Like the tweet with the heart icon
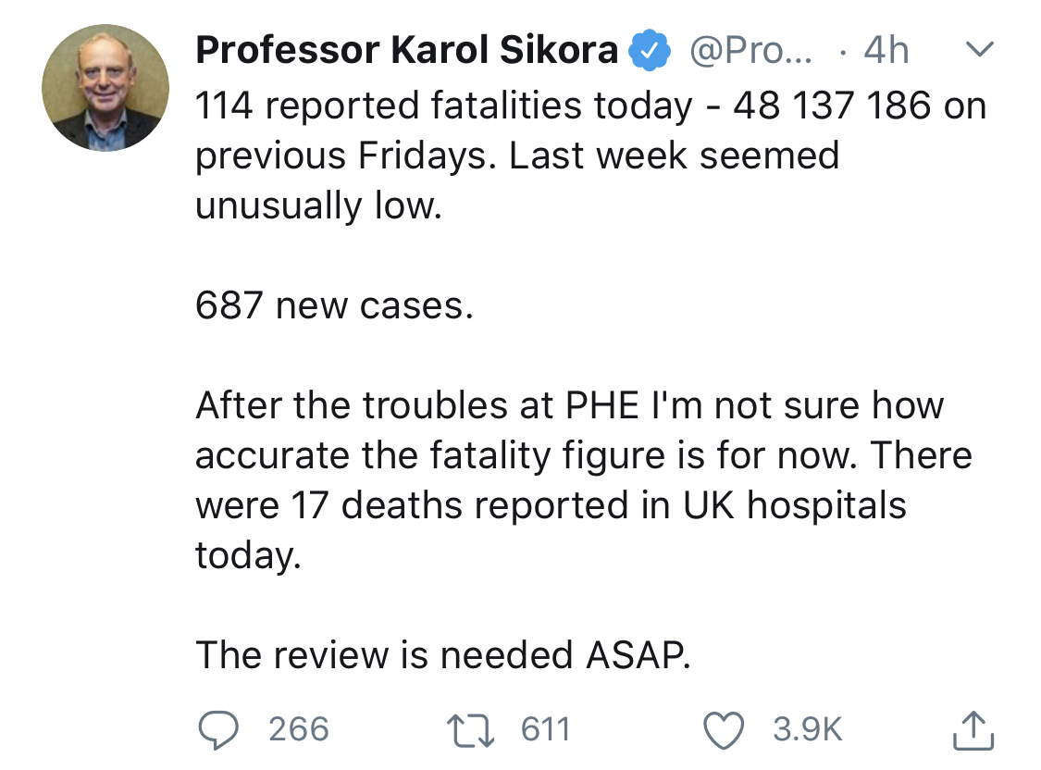Image resolution: width=1041 pixels, height=770 pixels. pyautogui.click(x=726, y=729)
